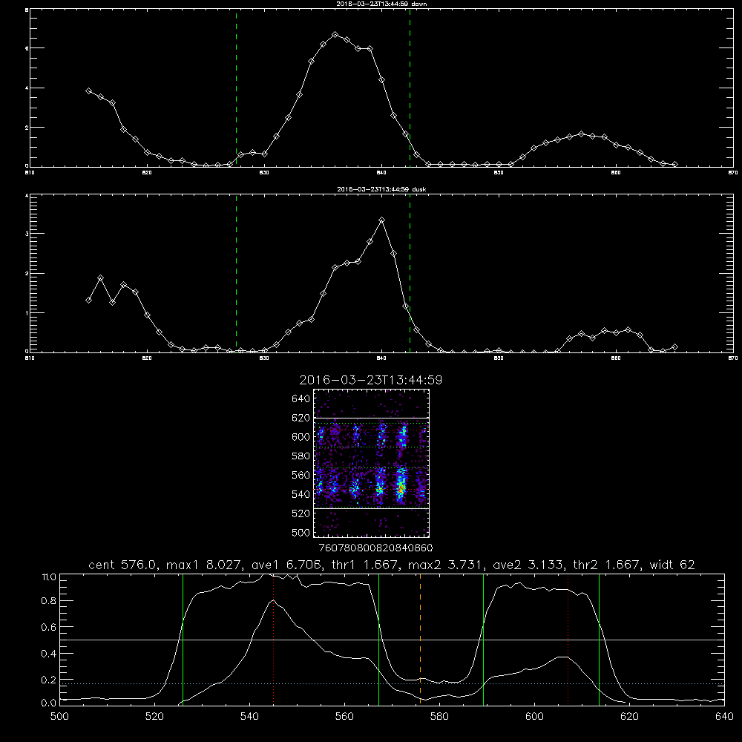Click the x-axis label '600' of the profile plot
The width and height of the screenshot is (742, 742).
tap(534, 717)
